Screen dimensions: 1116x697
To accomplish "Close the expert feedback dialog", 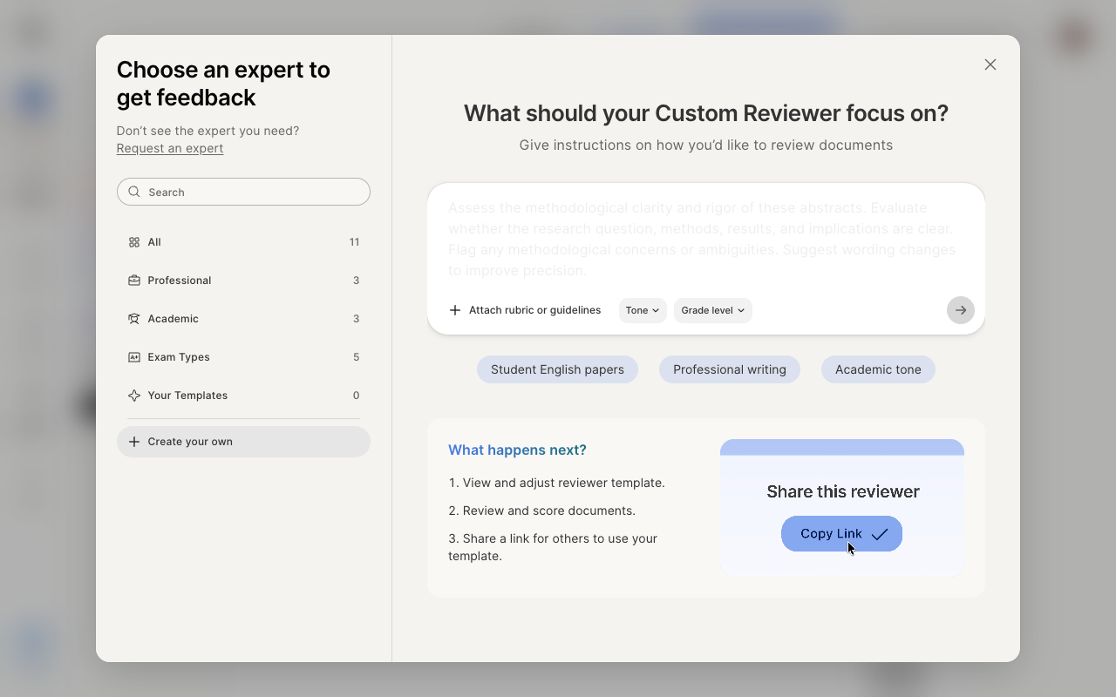I will (990, 64).
